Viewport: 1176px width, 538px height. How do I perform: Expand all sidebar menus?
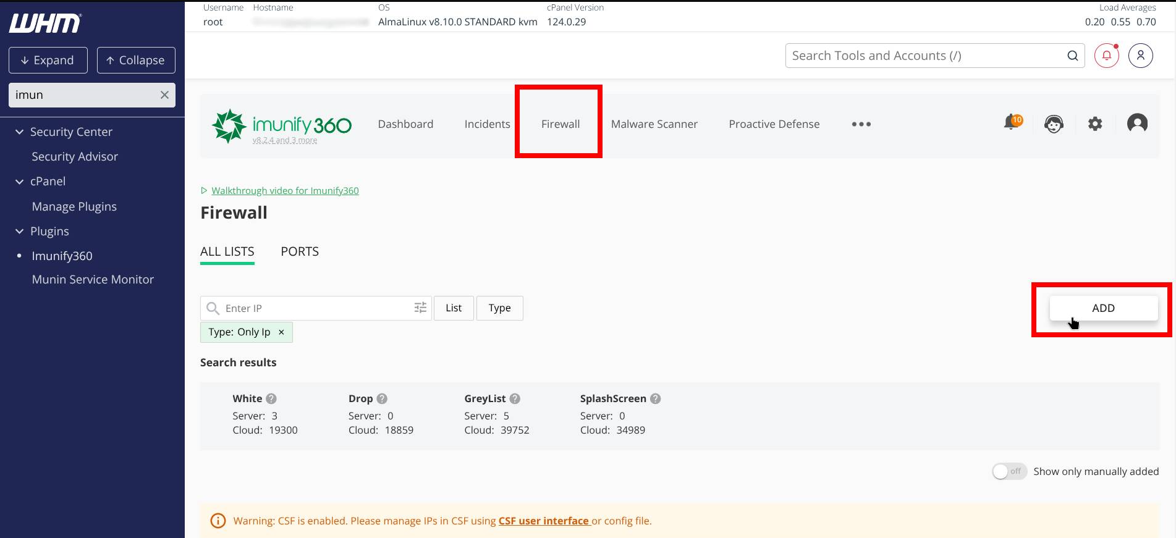[48, 61]
